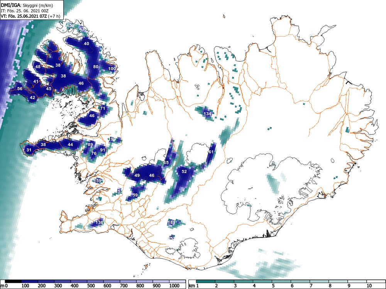Click the '89' visibility value on the map
Viewport: 386px width, 289px height.
point(90,144)
